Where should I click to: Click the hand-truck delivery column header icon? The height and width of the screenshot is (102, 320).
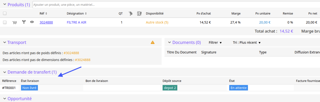coord(130,13)
